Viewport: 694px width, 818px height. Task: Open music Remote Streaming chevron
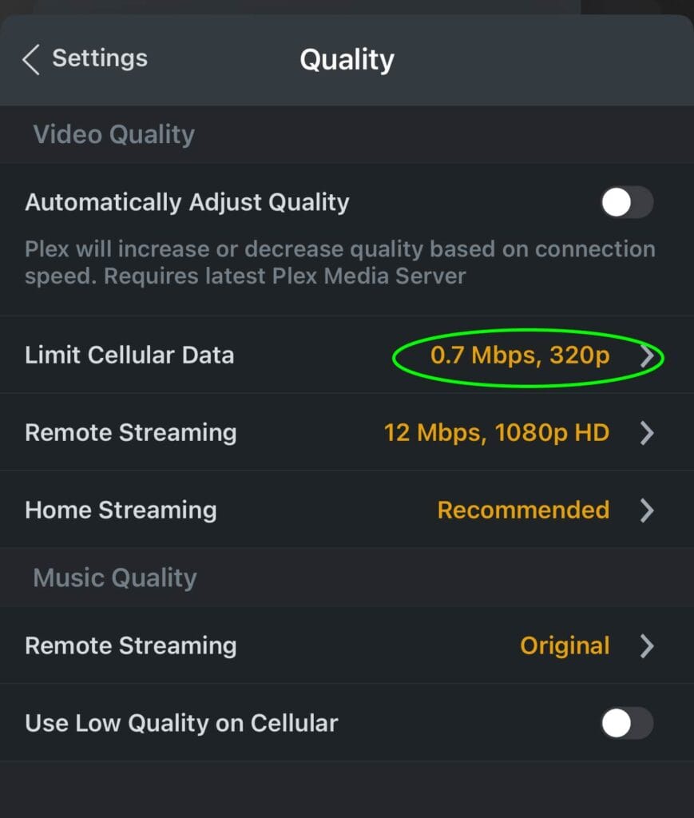pyautogui.click(x=647, y=645)
